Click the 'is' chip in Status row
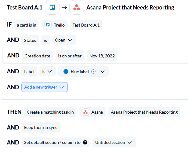The height and width of the screenshot is (153, 188). click(x=45, y=40)
